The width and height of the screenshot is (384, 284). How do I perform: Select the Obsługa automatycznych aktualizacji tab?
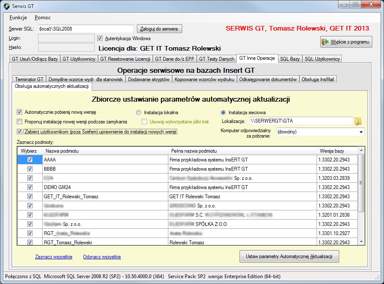click(x=52, y=86)
